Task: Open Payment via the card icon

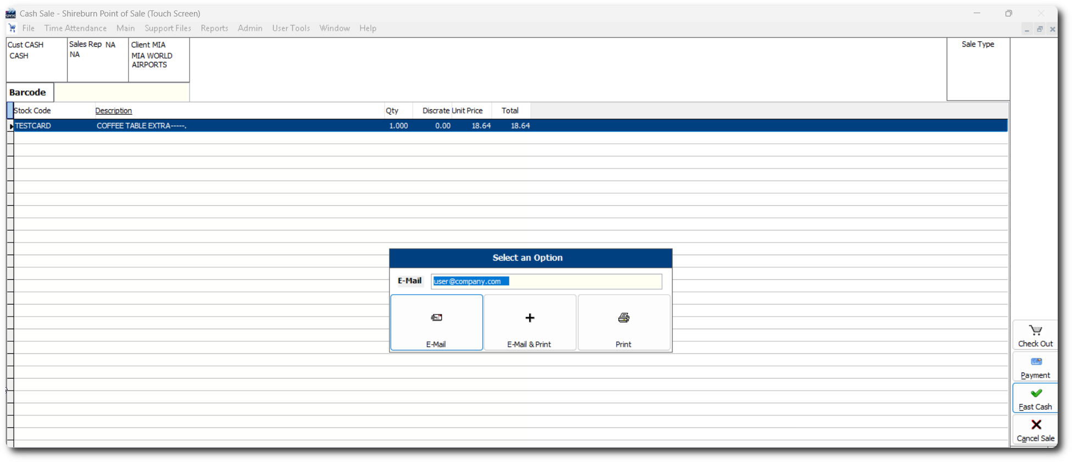Action: click(1035, 362)
